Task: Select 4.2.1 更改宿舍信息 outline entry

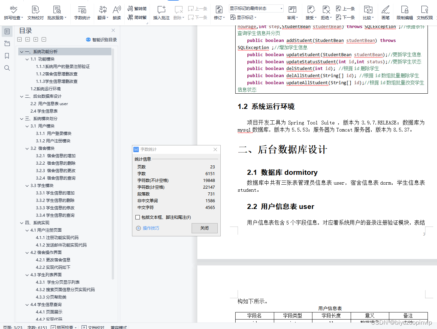Action: pos(53,260)
